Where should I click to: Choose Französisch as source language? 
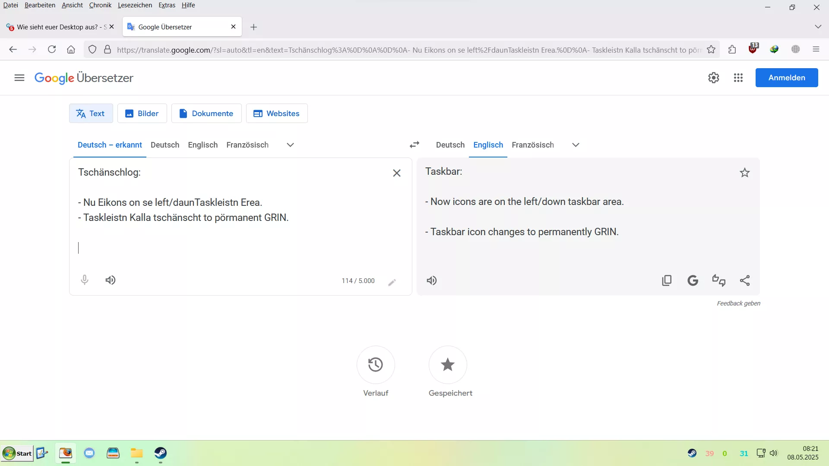coord(247,145)
